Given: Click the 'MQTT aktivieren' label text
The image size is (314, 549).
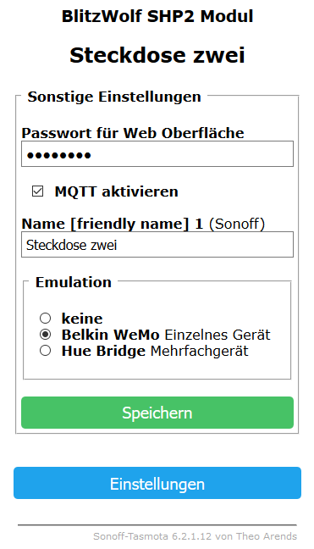Looking at the screenshot, I should point(117,191).
